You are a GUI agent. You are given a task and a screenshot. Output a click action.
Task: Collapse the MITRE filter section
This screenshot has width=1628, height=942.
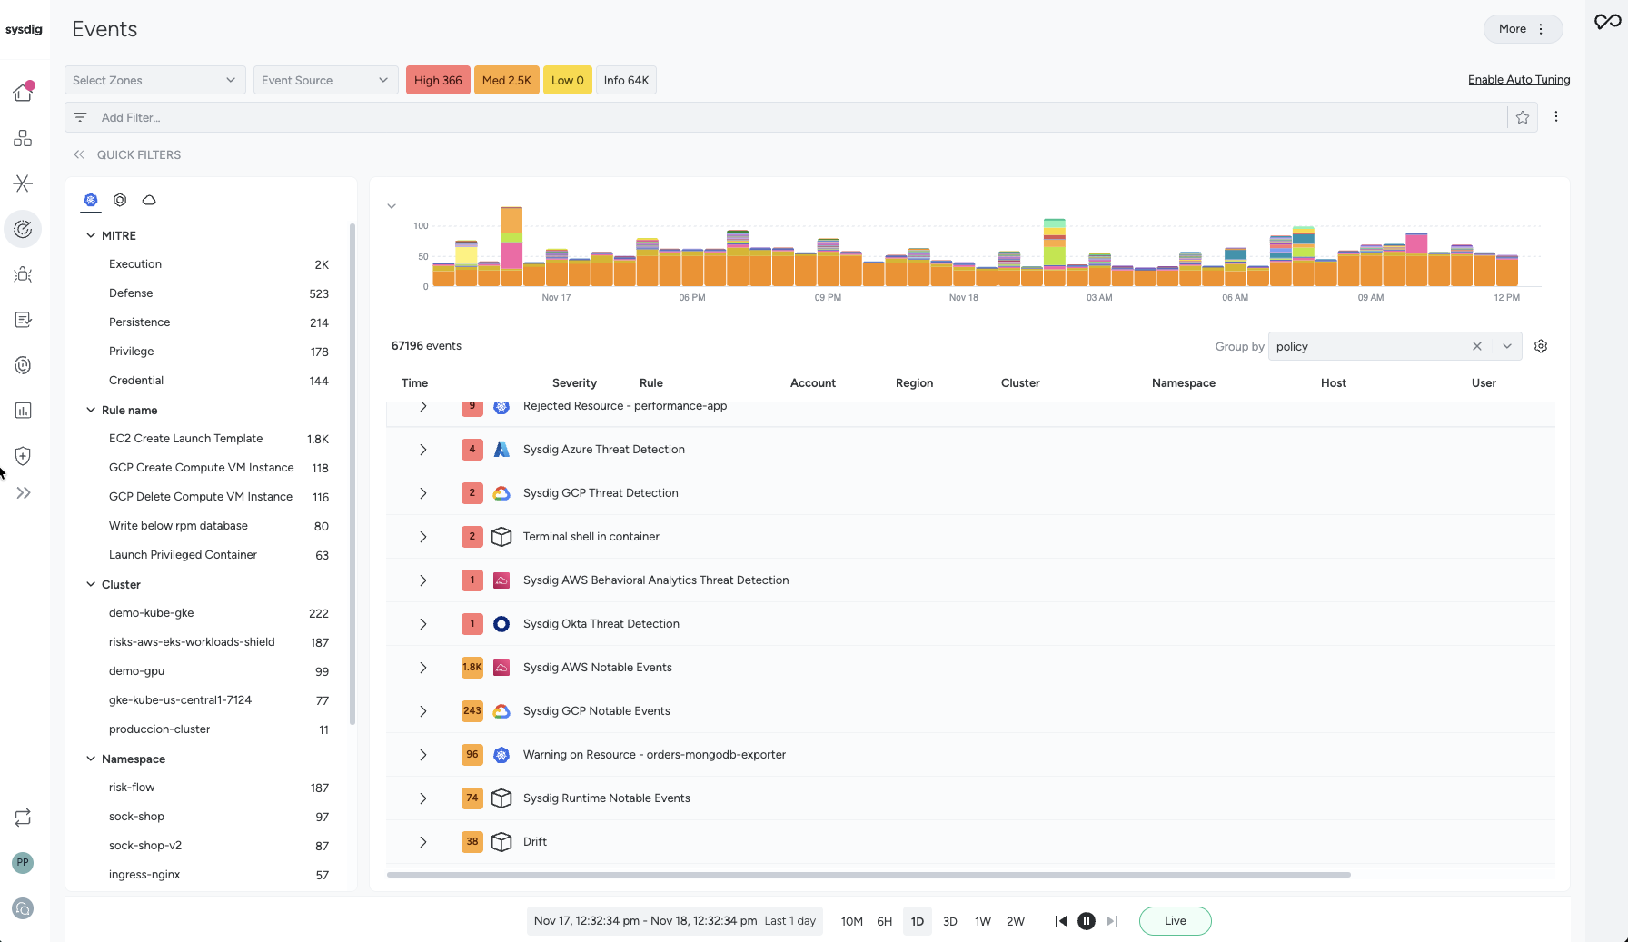tap(91, 235)
